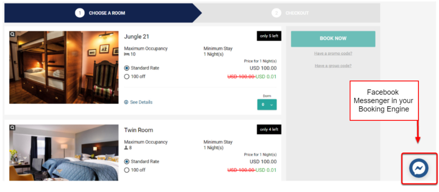Click the 'Have a group code?' link
The width and height of the screenshot is (439, 192).
[x=333, y=66]
